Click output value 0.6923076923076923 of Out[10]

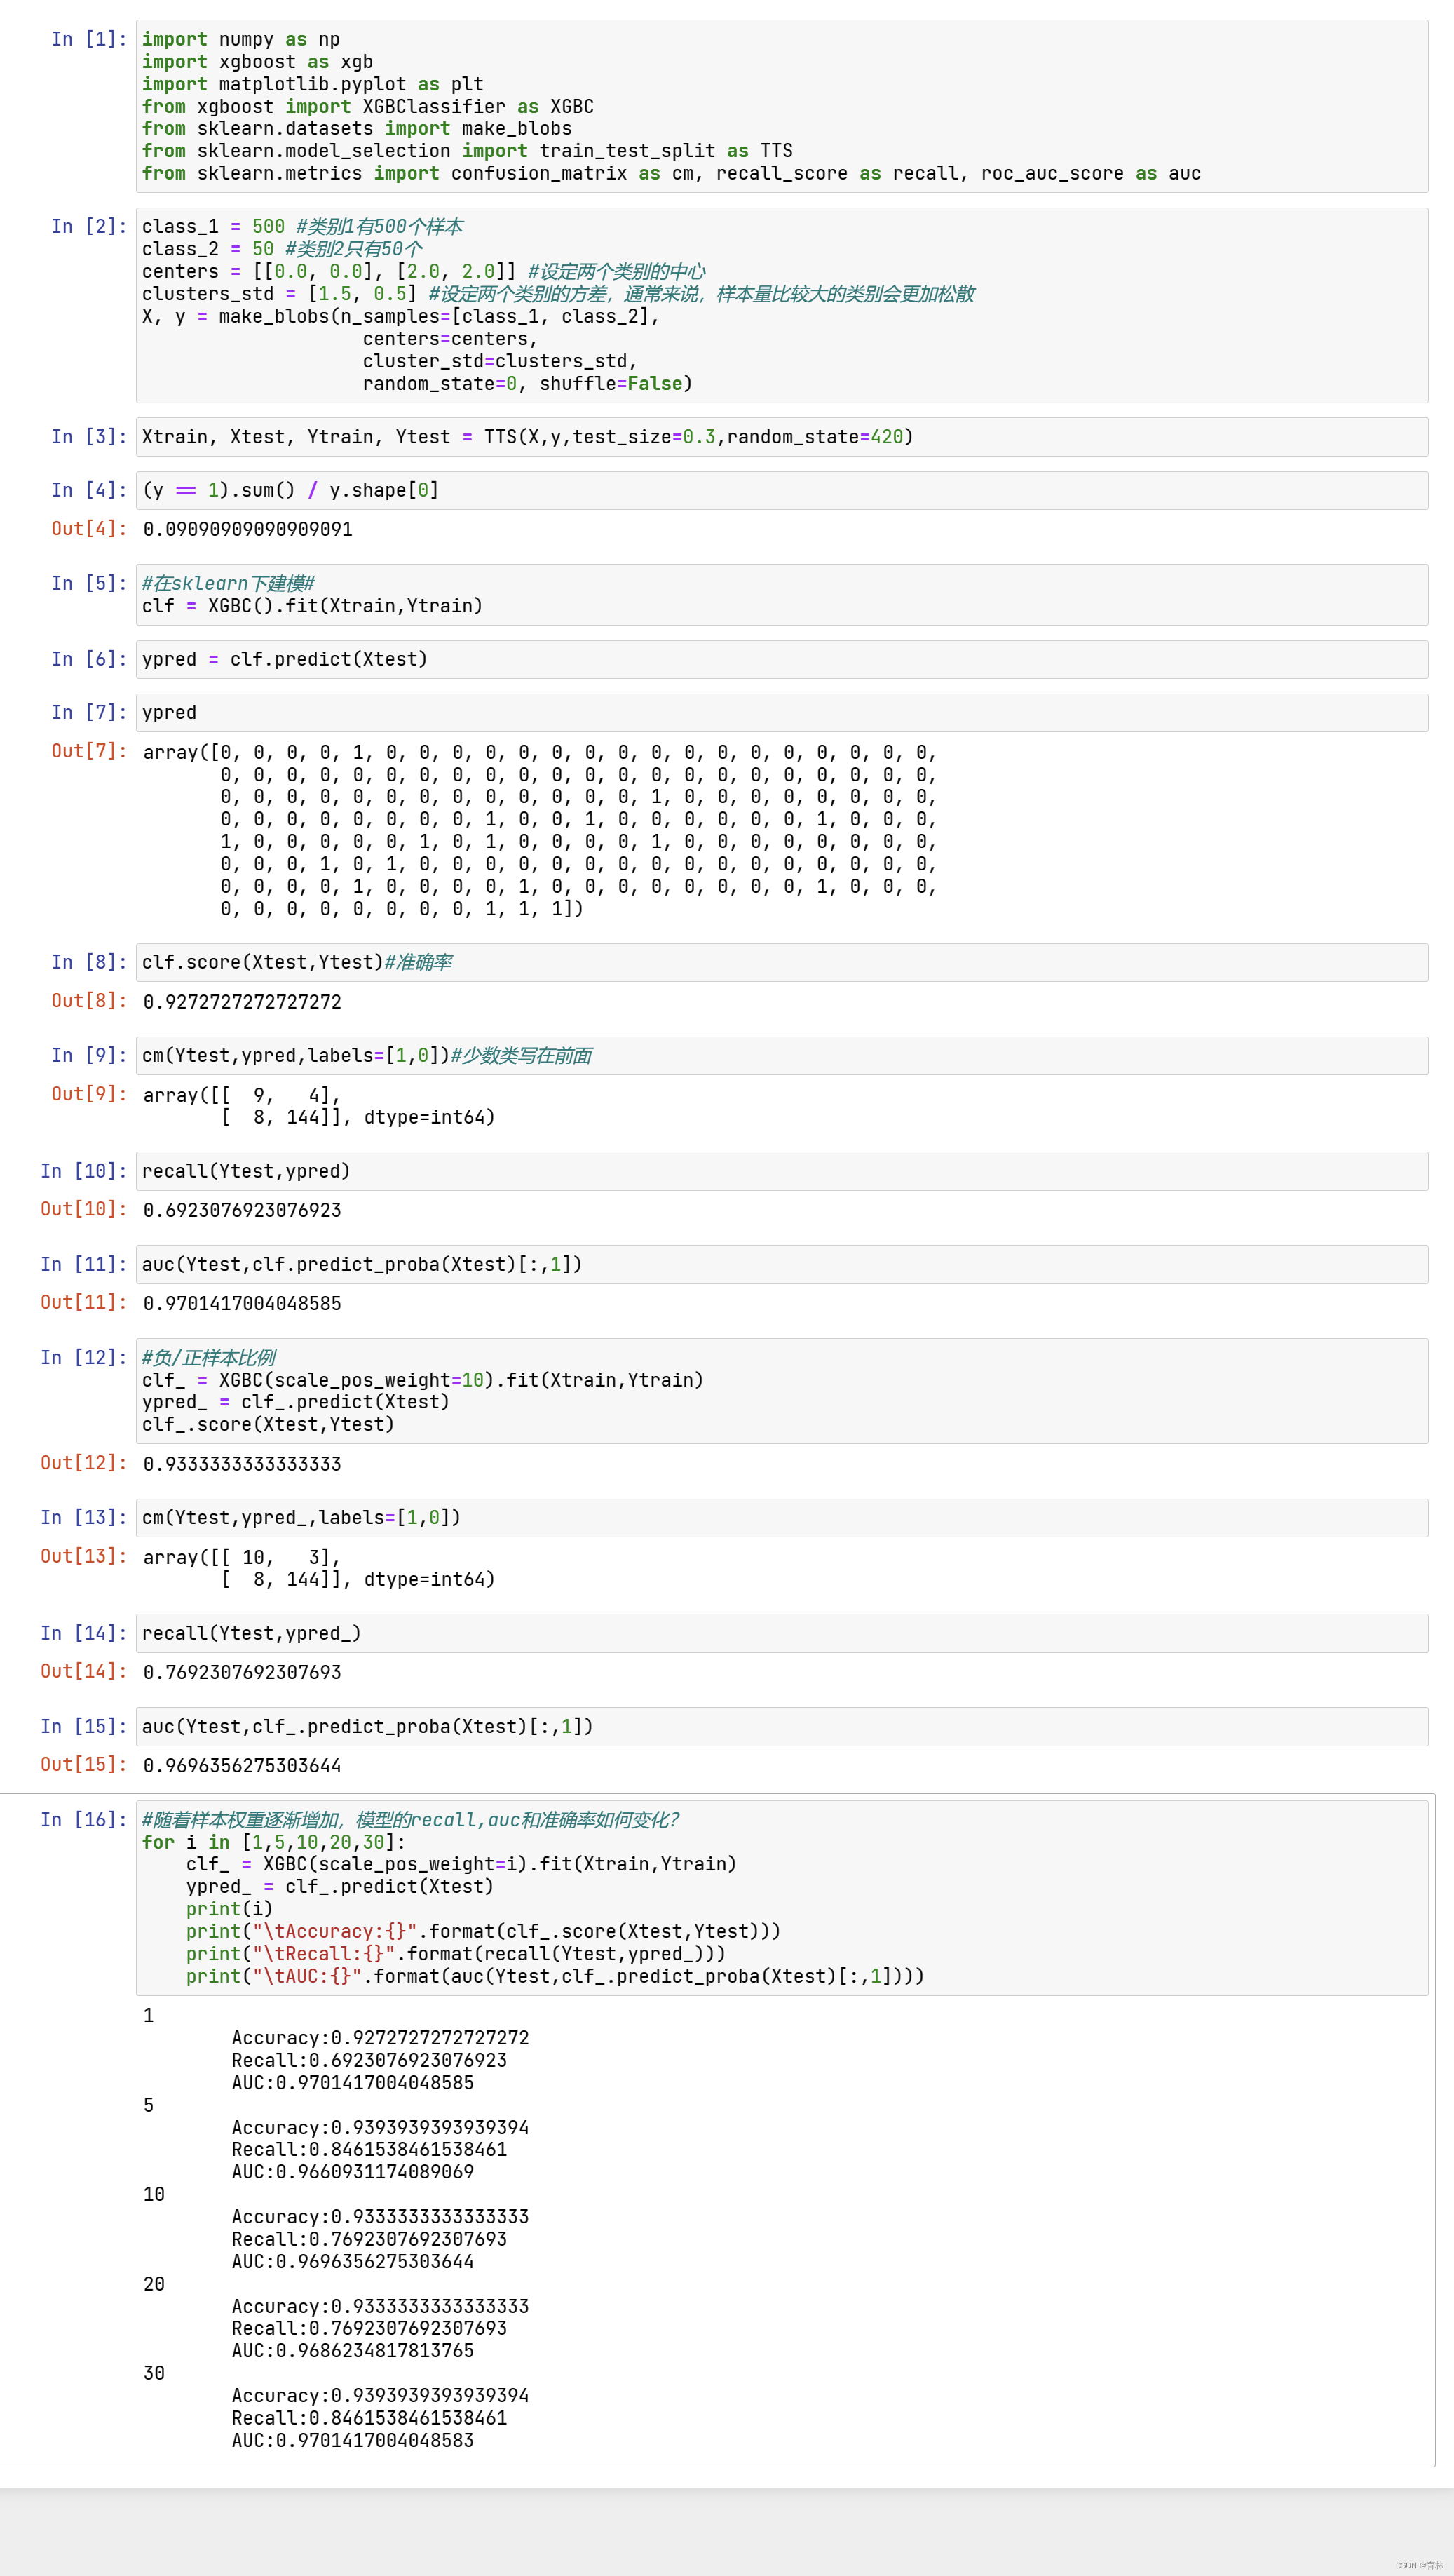click(x=242, y=1210)
